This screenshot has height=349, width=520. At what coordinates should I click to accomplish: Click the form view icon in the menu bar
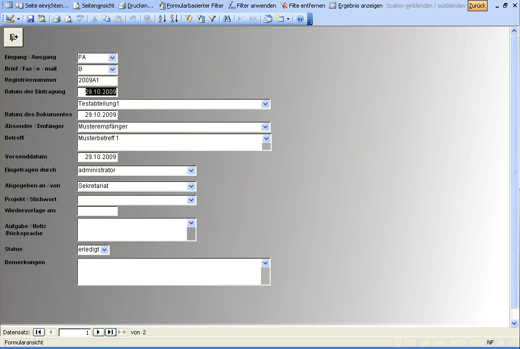pyautogui.click(x=9, y=5)
